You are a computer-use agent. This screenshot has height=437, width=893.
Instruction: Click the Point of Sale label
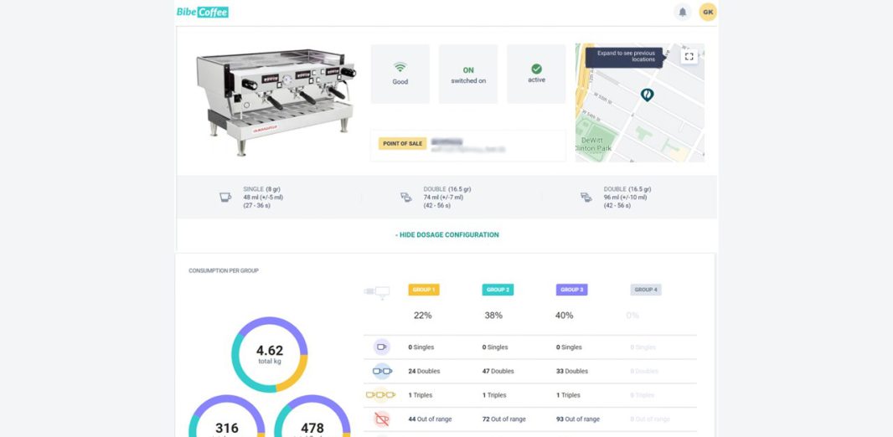[x=403, y=143]
